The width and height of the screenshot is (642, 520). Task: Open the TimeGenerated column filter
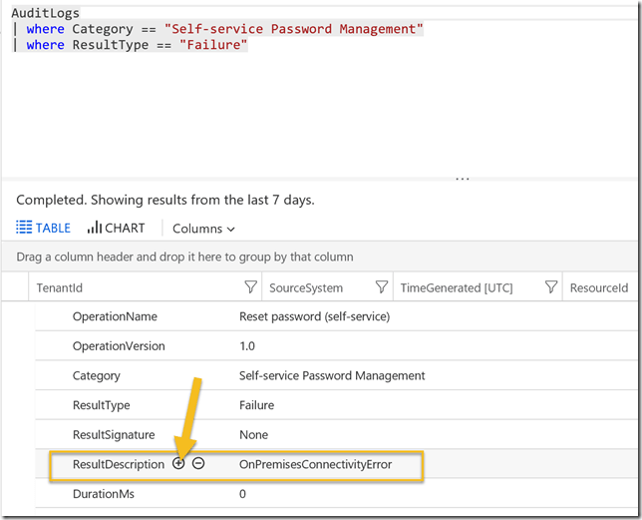550,287
